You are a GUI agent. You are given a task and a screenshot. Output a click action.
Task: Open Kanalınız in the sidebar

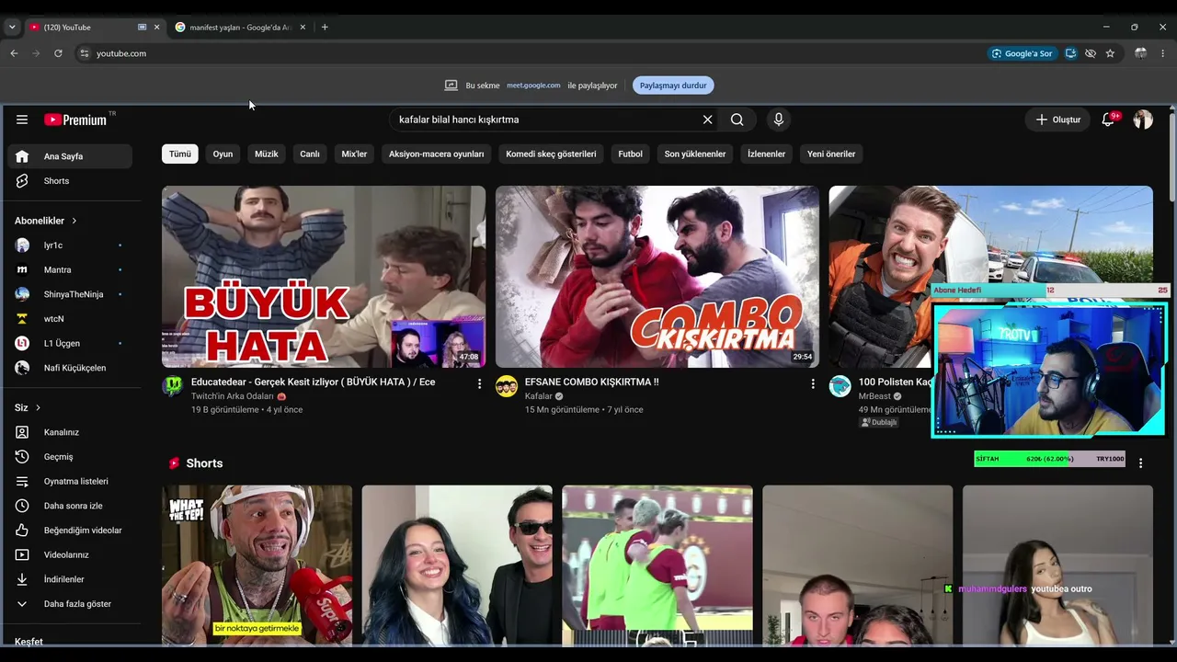coord(70,432)
